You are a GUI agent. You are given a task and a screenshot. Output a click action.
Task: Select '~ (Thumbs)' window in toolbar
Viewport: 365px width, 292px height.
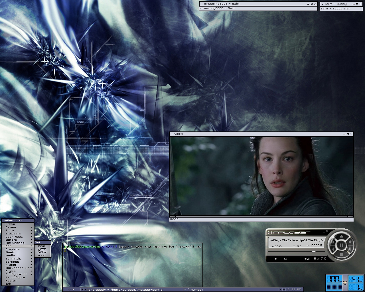230,289
